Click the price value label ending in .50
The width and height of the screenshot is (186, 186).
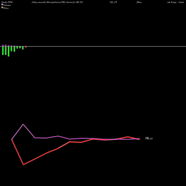tap(149, 138)
